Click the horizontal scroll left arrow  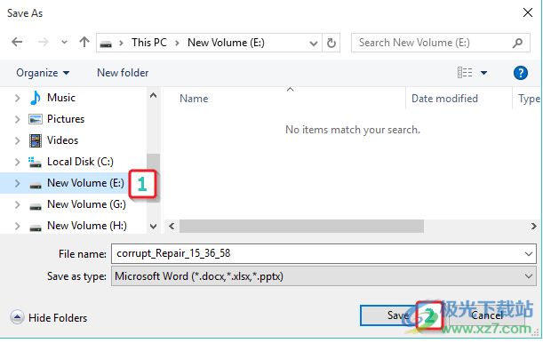tap(172, 227)
